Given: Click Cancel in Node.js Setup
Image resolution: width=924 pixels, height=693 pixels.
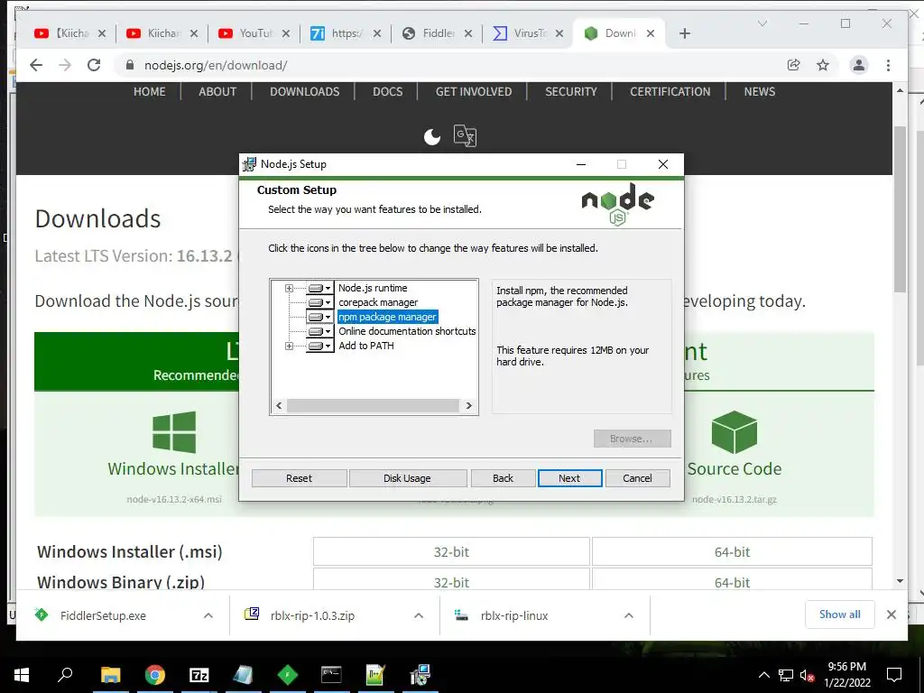Looking at the screenshot, I should [637, 478].
